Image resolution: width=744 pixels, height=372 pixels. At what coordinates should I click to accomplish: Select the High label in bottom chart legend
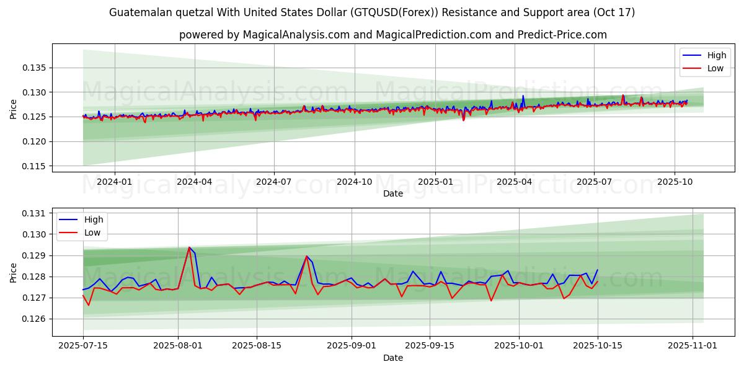pyautogui.click(x=94, y=219)
